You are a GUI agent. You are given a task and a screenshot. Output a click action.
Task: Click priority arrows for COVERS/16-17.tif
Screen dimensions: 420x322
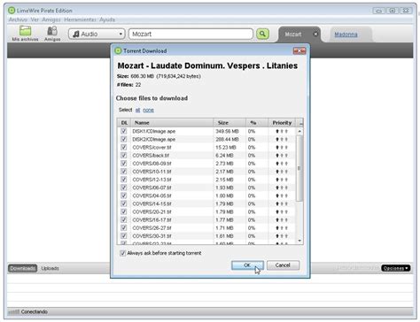point(282,220)
